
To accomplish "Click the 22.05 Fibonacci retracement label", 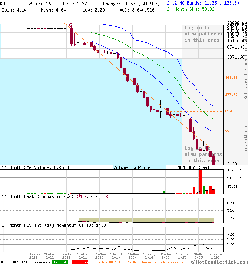I will 230,131.
